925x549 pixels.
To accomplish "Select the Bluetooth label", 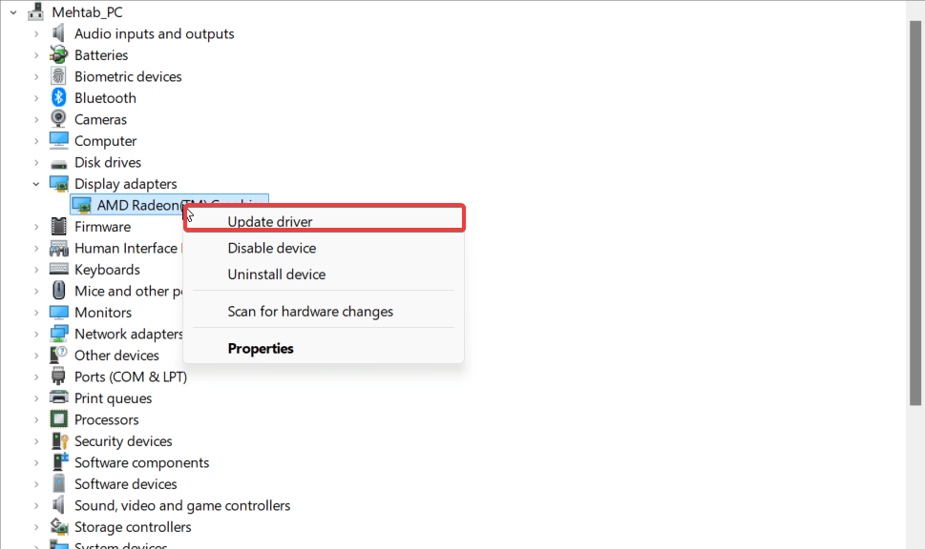I will [x=105, y=98].
